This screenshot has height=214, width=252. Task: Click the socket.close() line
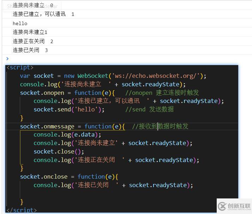[x=59, y=151]
